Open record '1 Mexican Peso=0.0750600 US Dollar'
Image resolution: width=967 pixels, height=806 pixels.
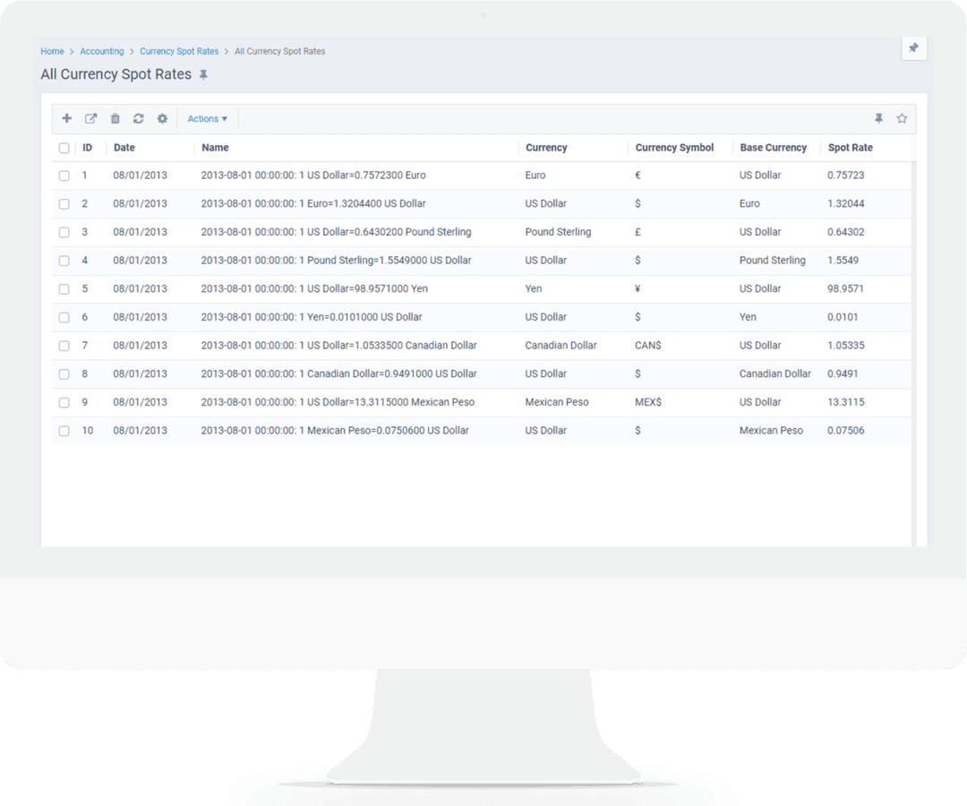335,431
